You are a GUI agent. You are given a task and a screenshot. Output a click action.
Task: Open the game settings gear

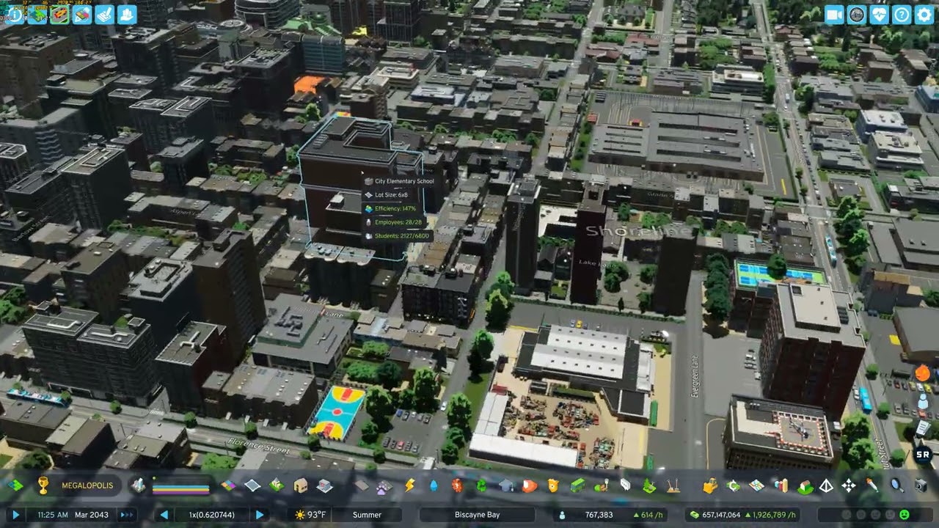tap(924, 15)
